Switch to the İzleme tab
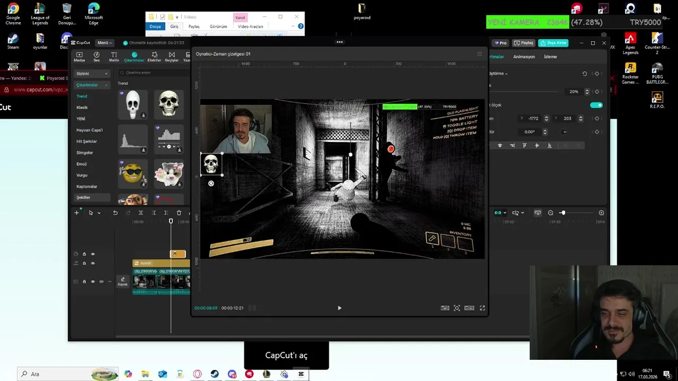This screenshot has width=678, height=381. 550,57
